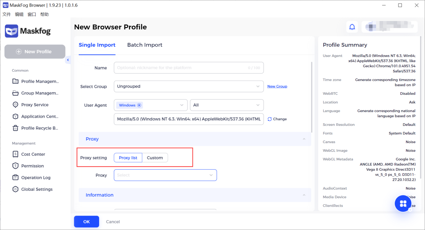Open the Operation Log clipboard icon
This screenshot has height=230, width=425.
(15, 178)
